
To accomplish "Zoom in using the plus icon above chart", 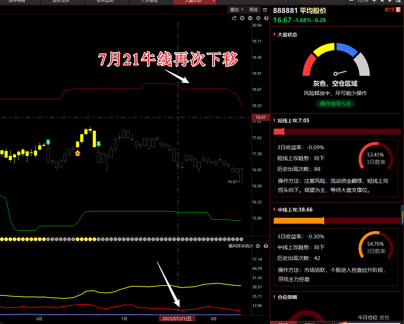I will pos(242,18).
